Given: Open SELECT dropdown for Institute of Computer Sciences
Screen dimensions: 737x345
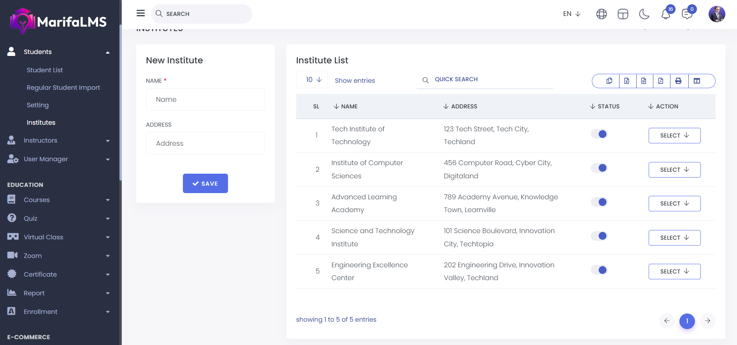Looking at the screenshot, I should click(x=674, y=170).
